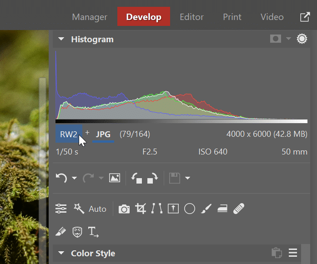
Task: Open the Color Style hamburger menu
Action: [x=293, y=253]
